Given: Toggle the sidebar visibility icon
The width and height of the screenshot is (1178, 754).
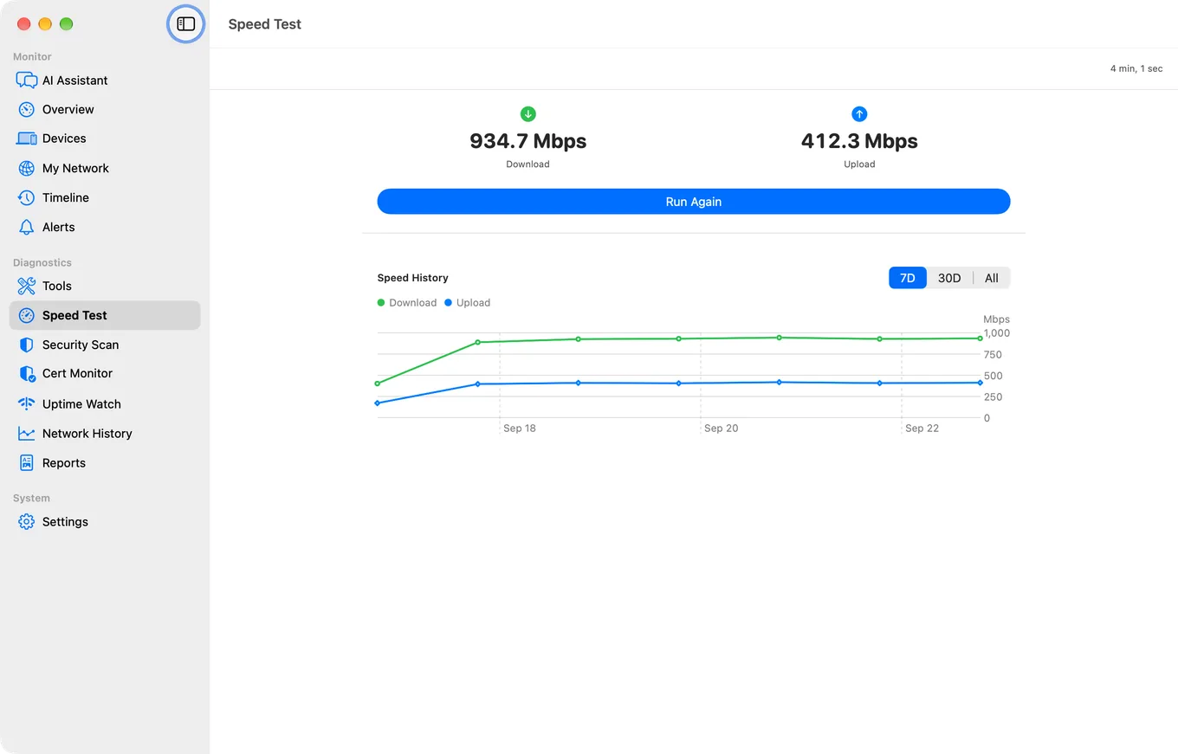Looking at the screenshot, I should pyautogui.click(x=185, y=24).
